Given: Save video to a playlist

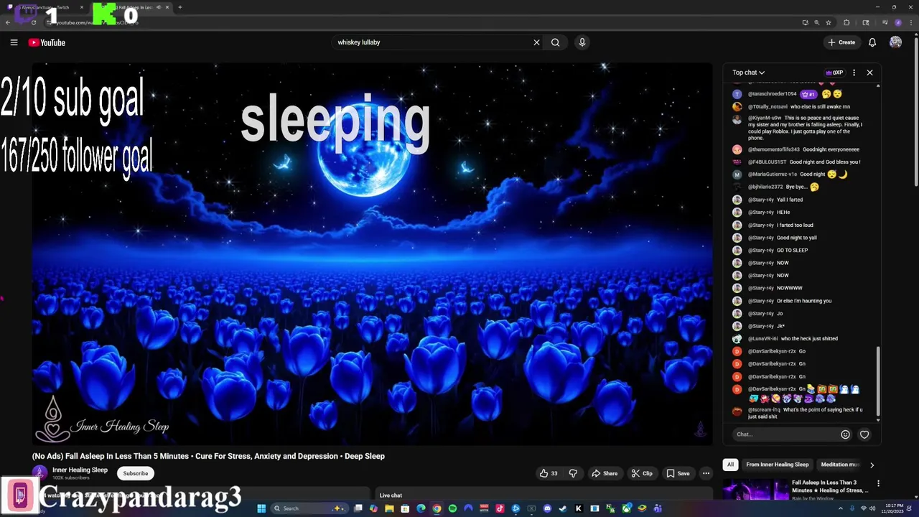Looking at the screenshot, I should (678, 473).
